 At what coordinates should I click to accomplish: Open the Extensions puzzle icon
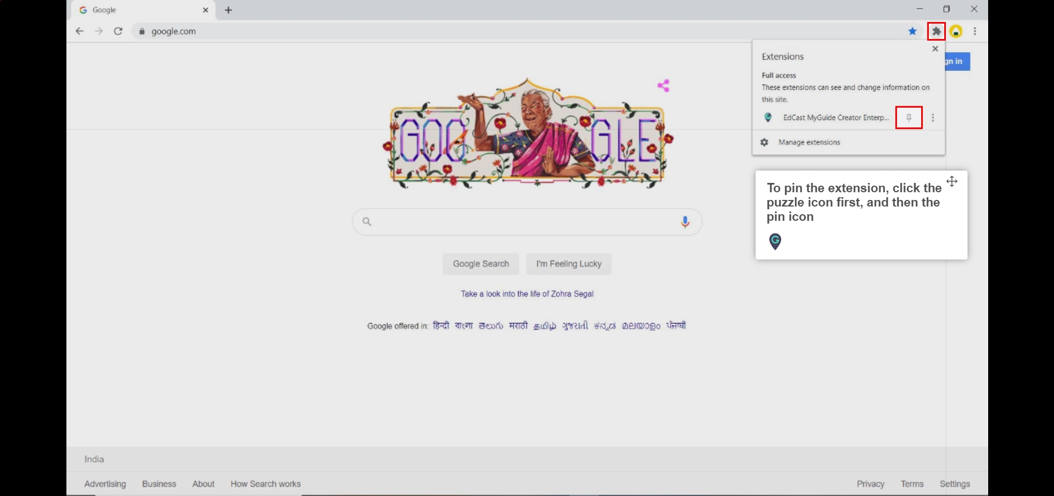(937, 31)
